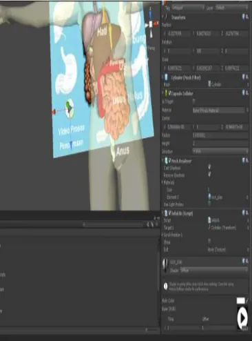The height and width of the screenshot is (341, 252).
Task: Click the material preview sphere thumbnail
Action: coord(165,265)
